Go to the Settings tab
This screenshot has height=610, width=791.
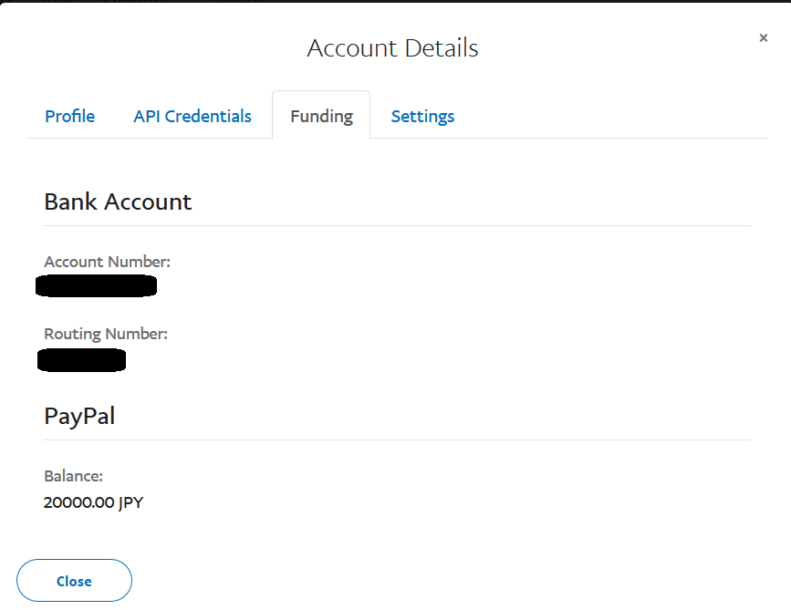[x=422, y=117]
